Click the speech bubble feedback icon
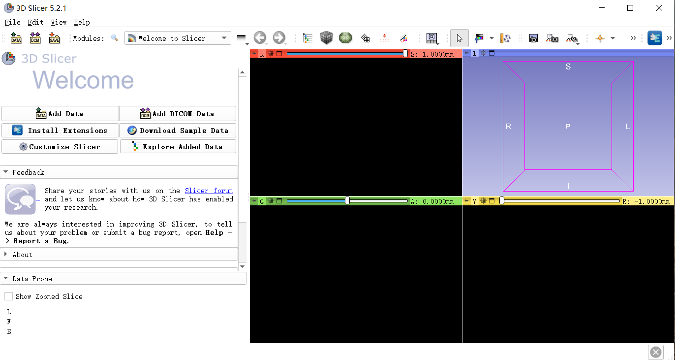The image size is (675, 360). click(x=20, y=199)
